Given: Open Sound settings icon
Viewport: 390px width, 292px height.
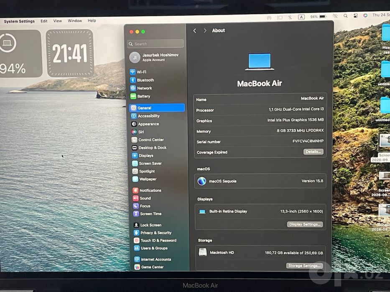Looking at the screenshot, I should (135, 198).
